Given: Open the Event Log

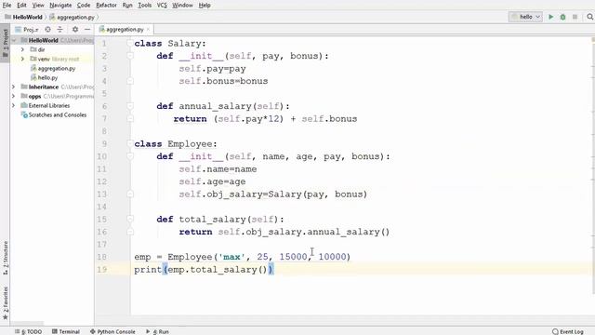Looking at the screenshot, I should point(568,331).
